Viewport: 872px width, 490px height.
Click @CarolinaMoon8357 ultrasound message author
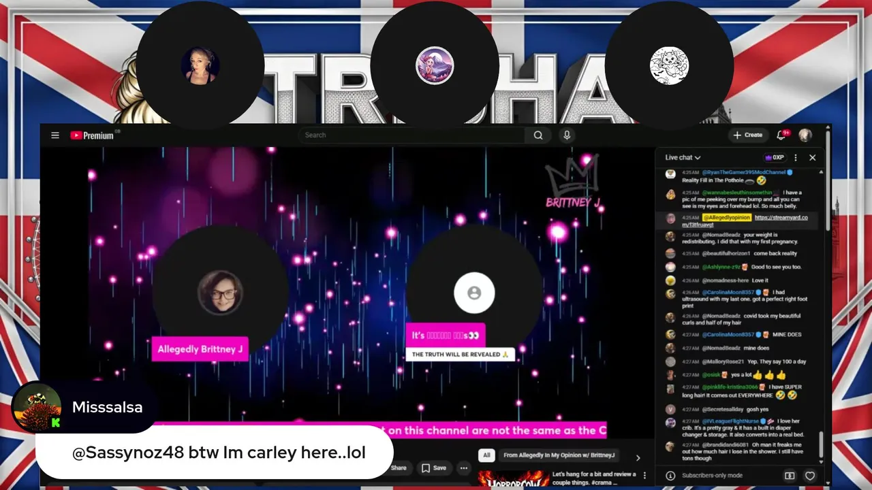(x=728, y=292)
